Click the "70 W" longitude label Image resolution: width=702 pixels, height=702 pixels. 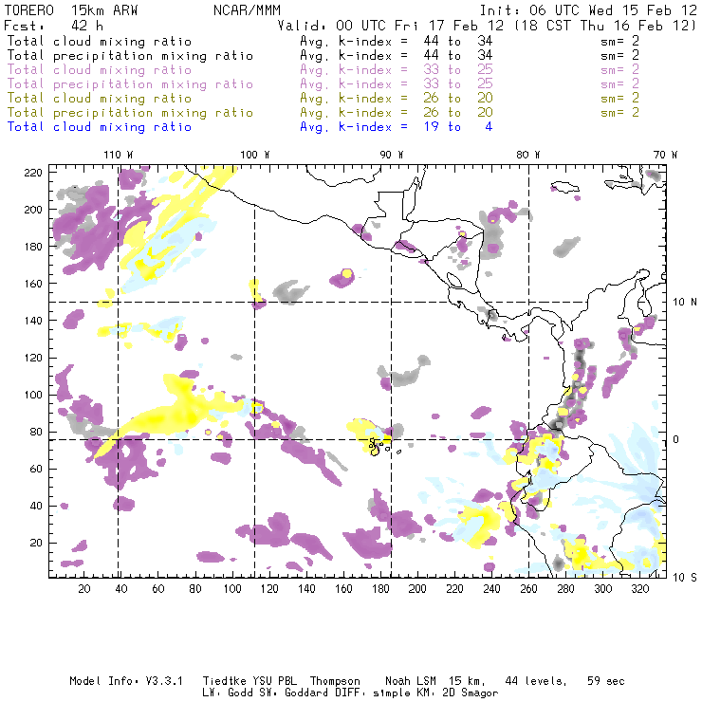tap(665, 155)
